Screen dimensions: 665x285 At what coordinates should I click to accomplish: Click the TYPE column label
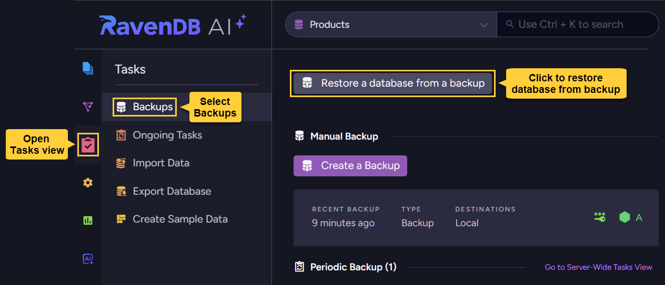[x=411, y=209]
